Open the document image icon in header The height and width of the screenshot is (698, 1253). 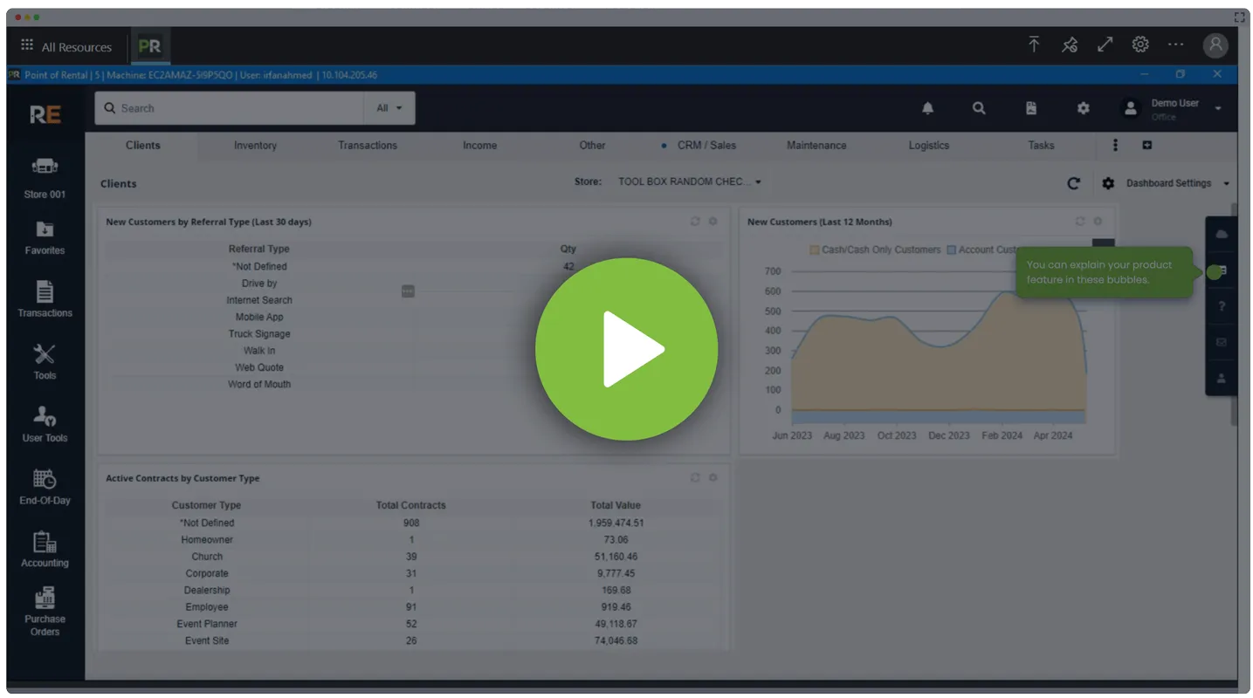[x=1031, y=108]
